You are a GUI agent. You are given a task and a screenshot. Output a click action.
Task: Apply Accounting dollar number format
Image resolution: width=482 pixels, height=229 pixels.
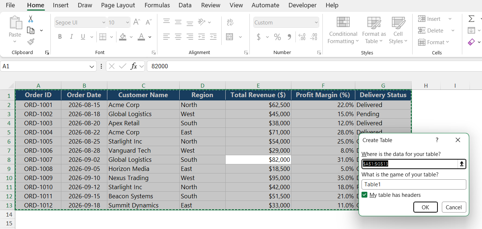pyautogui.click(x=259, y=37)
